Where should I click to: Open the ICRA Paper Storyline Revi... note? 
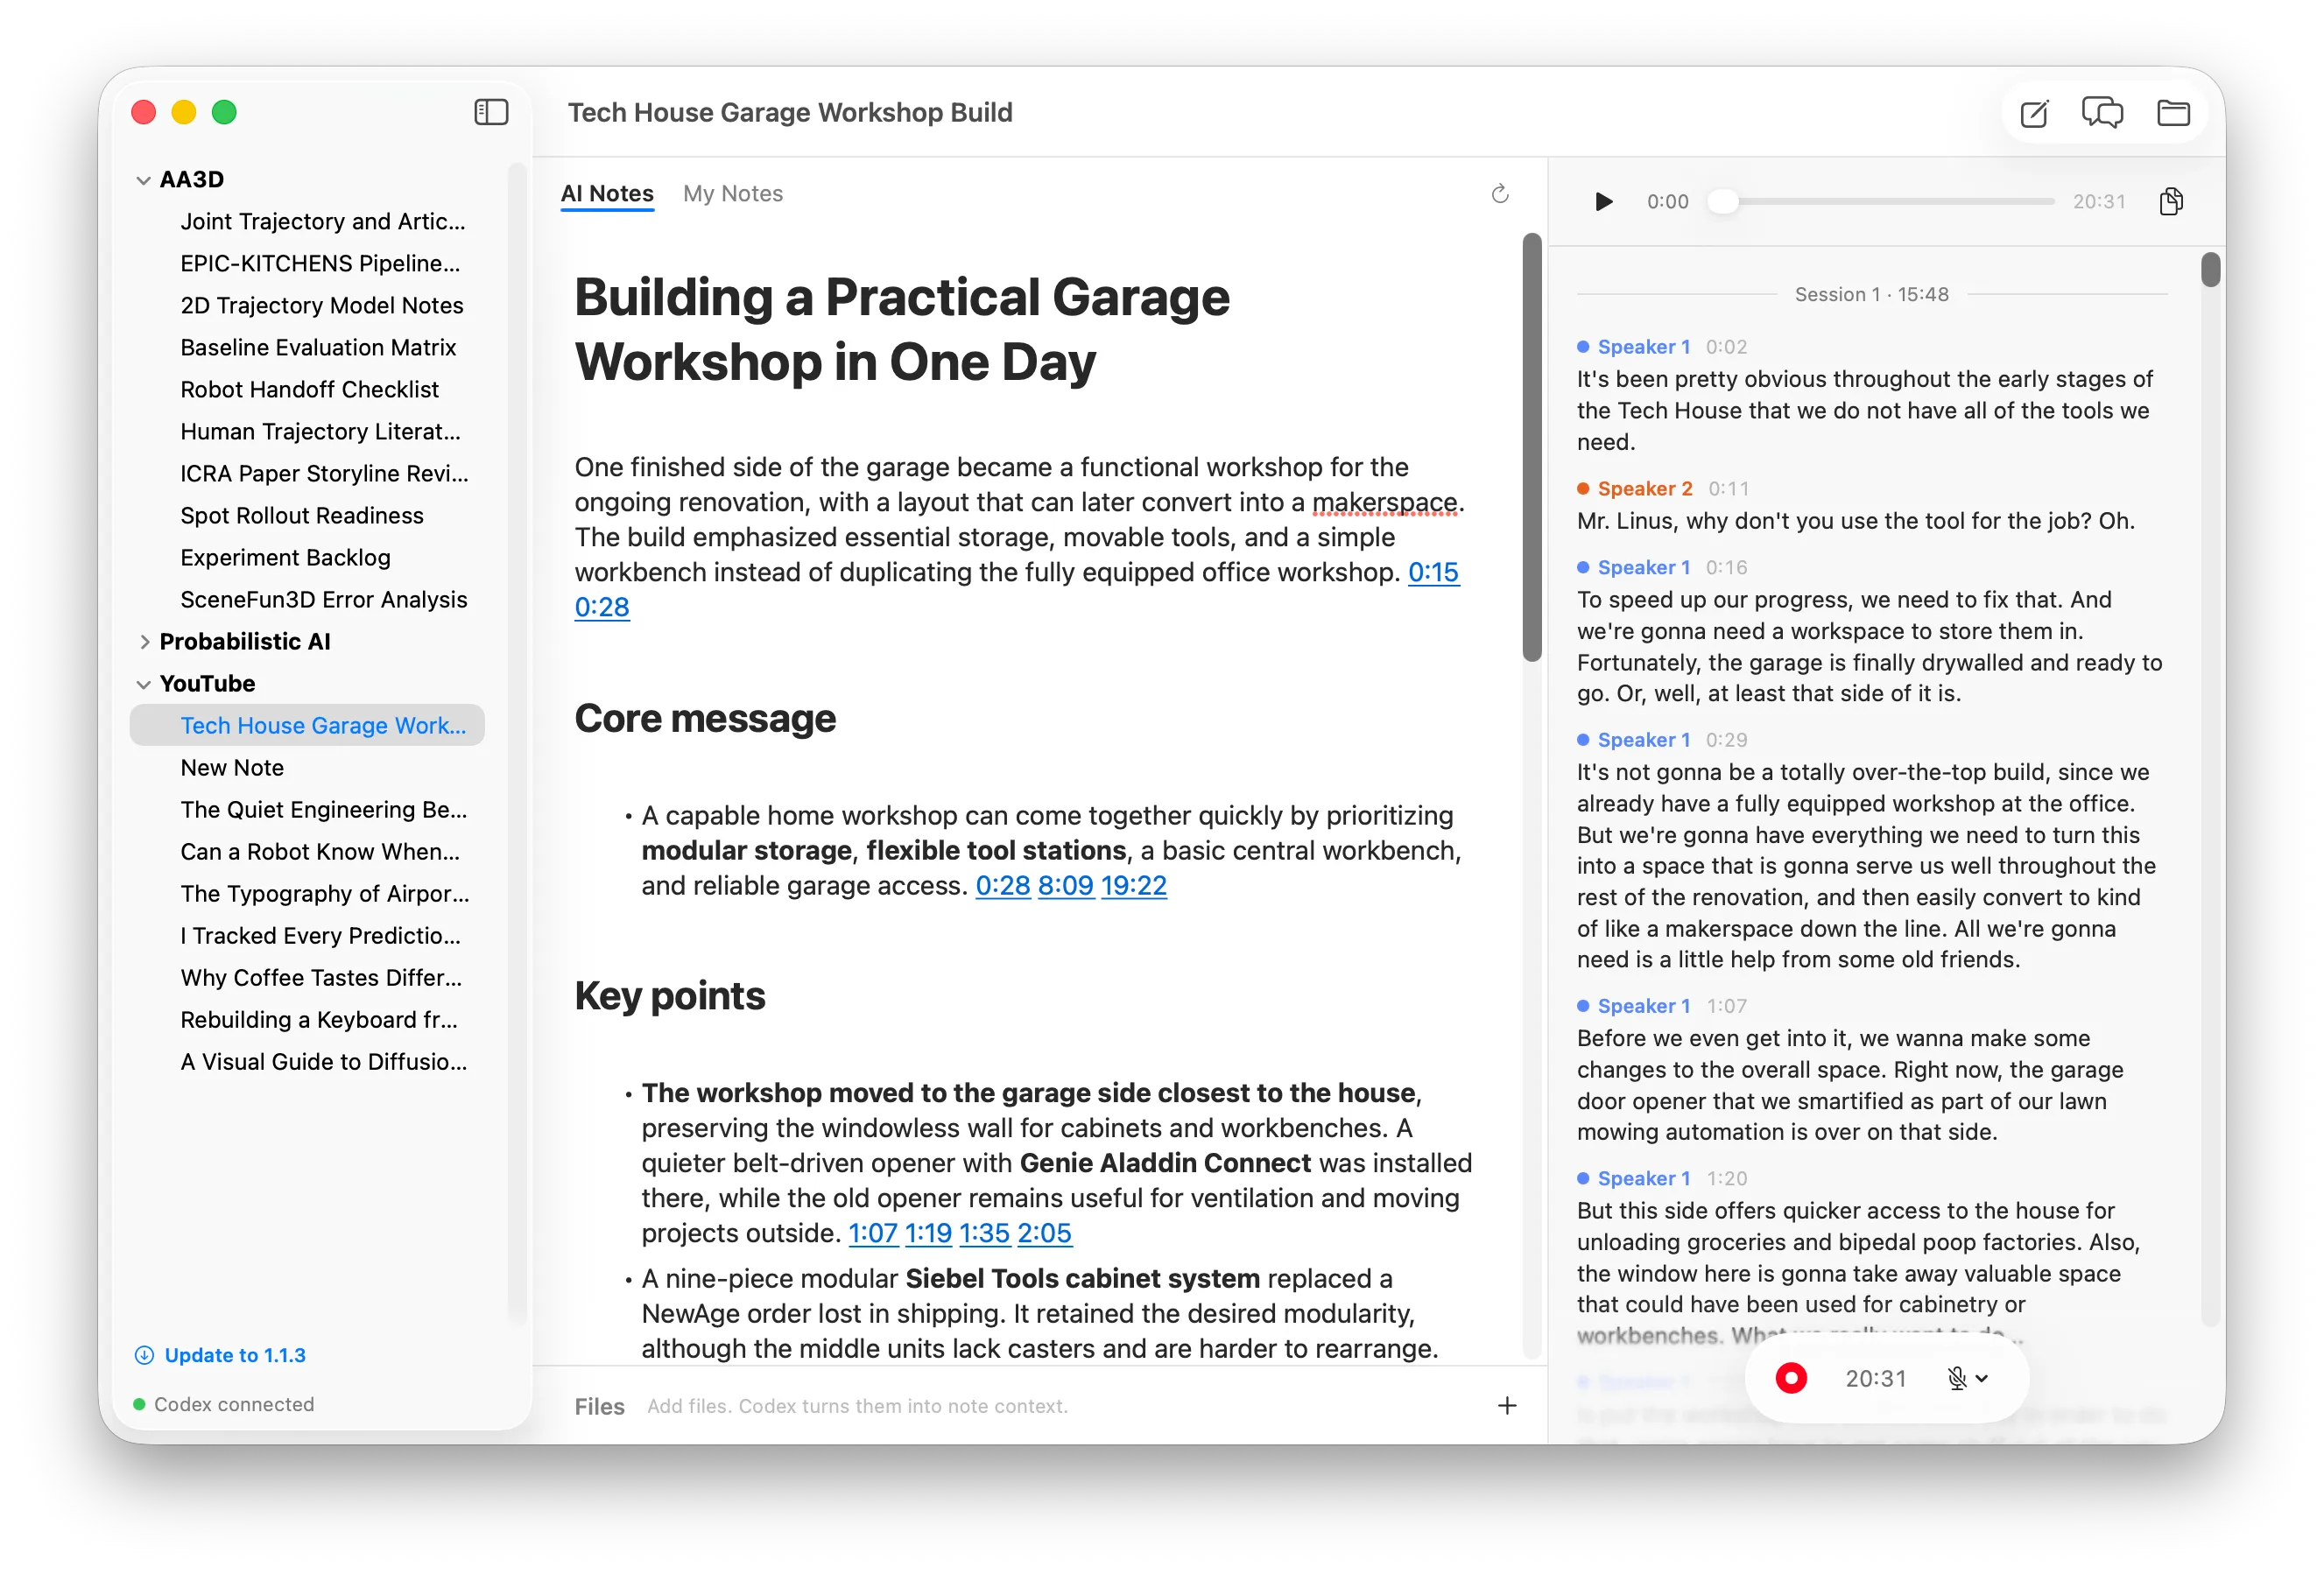click(x=324, y=474)
